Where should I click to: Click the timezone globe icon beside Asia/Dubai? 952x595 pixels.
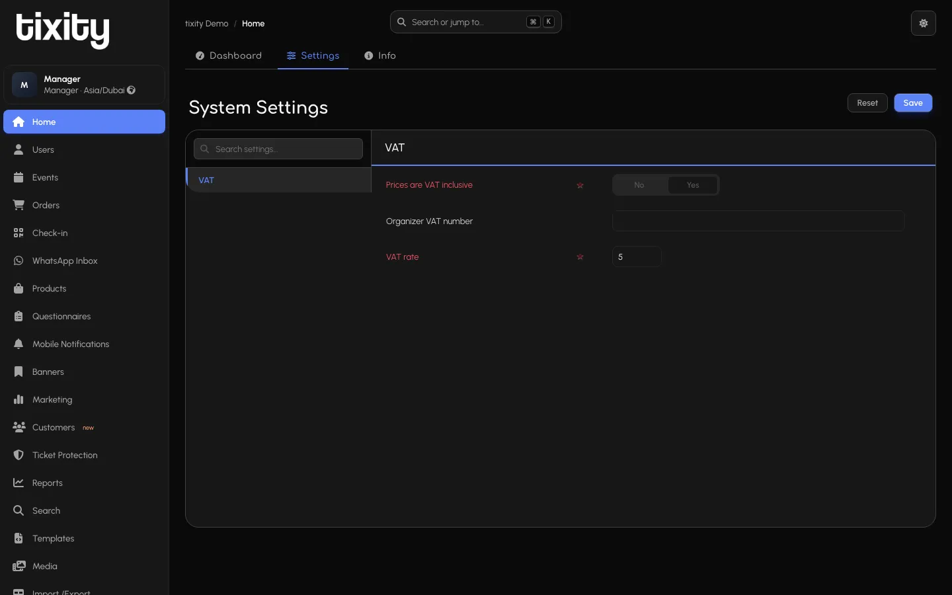pyautogui.click(x=132, y=91)
